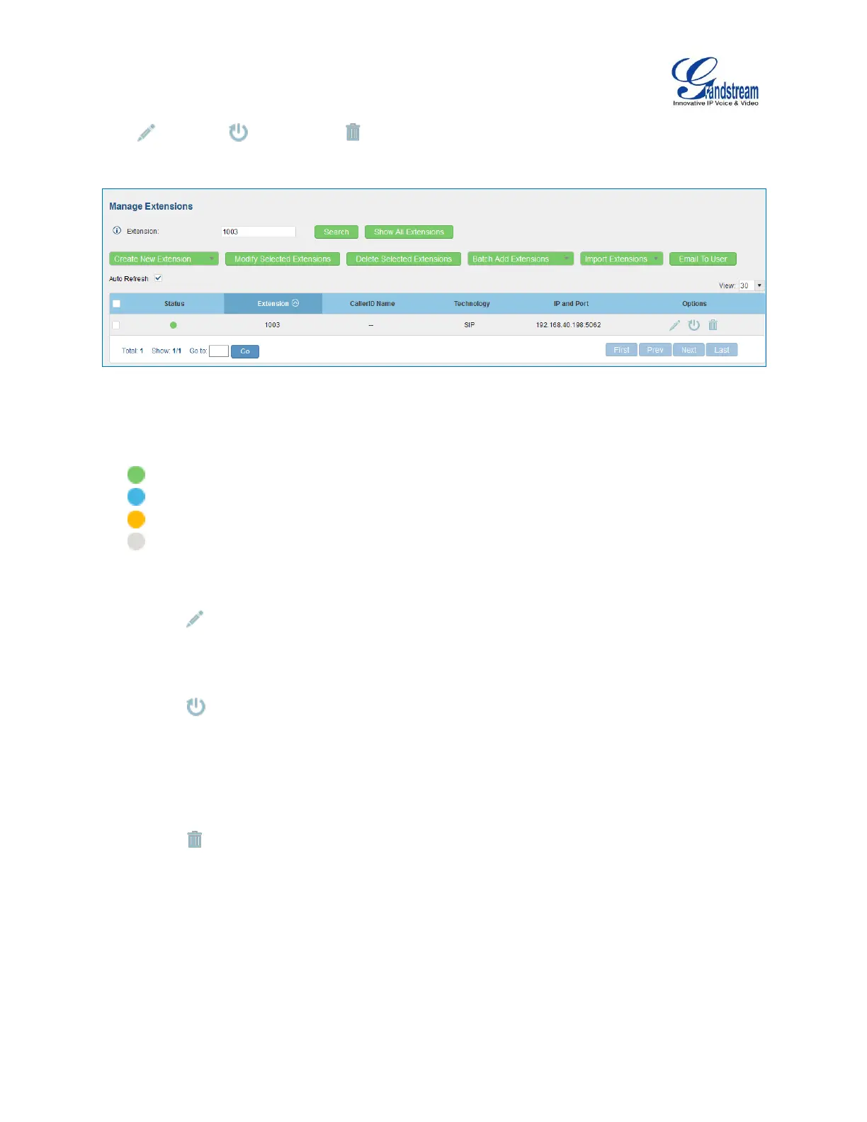Sort by the Technology column header

point(472,304)
